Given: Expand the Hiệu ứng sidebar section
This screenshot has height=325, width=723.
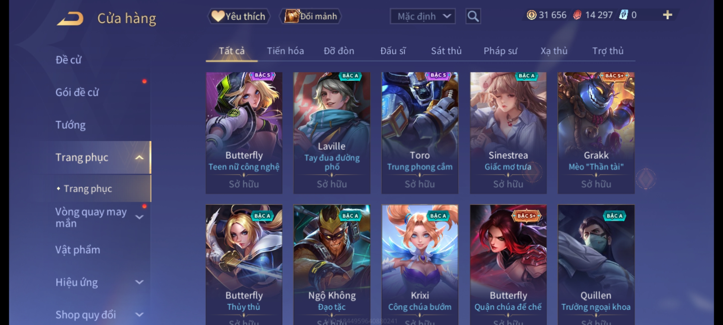Looking at the screenshot, I should tap(139, 282).
